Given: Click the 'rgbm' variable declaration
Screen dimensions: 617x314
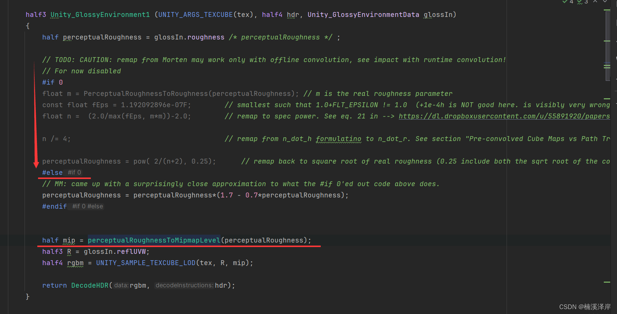Looking at the screenshot, I should pyautogui.click(x=75, y=263).
